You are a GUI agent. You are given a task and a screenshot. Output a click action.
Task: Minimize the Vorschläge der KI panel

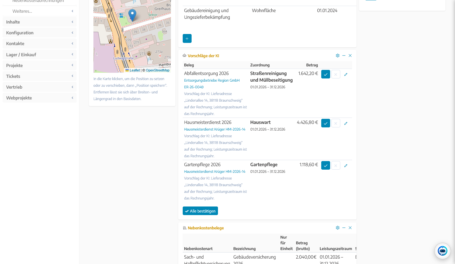coord(344,56)
